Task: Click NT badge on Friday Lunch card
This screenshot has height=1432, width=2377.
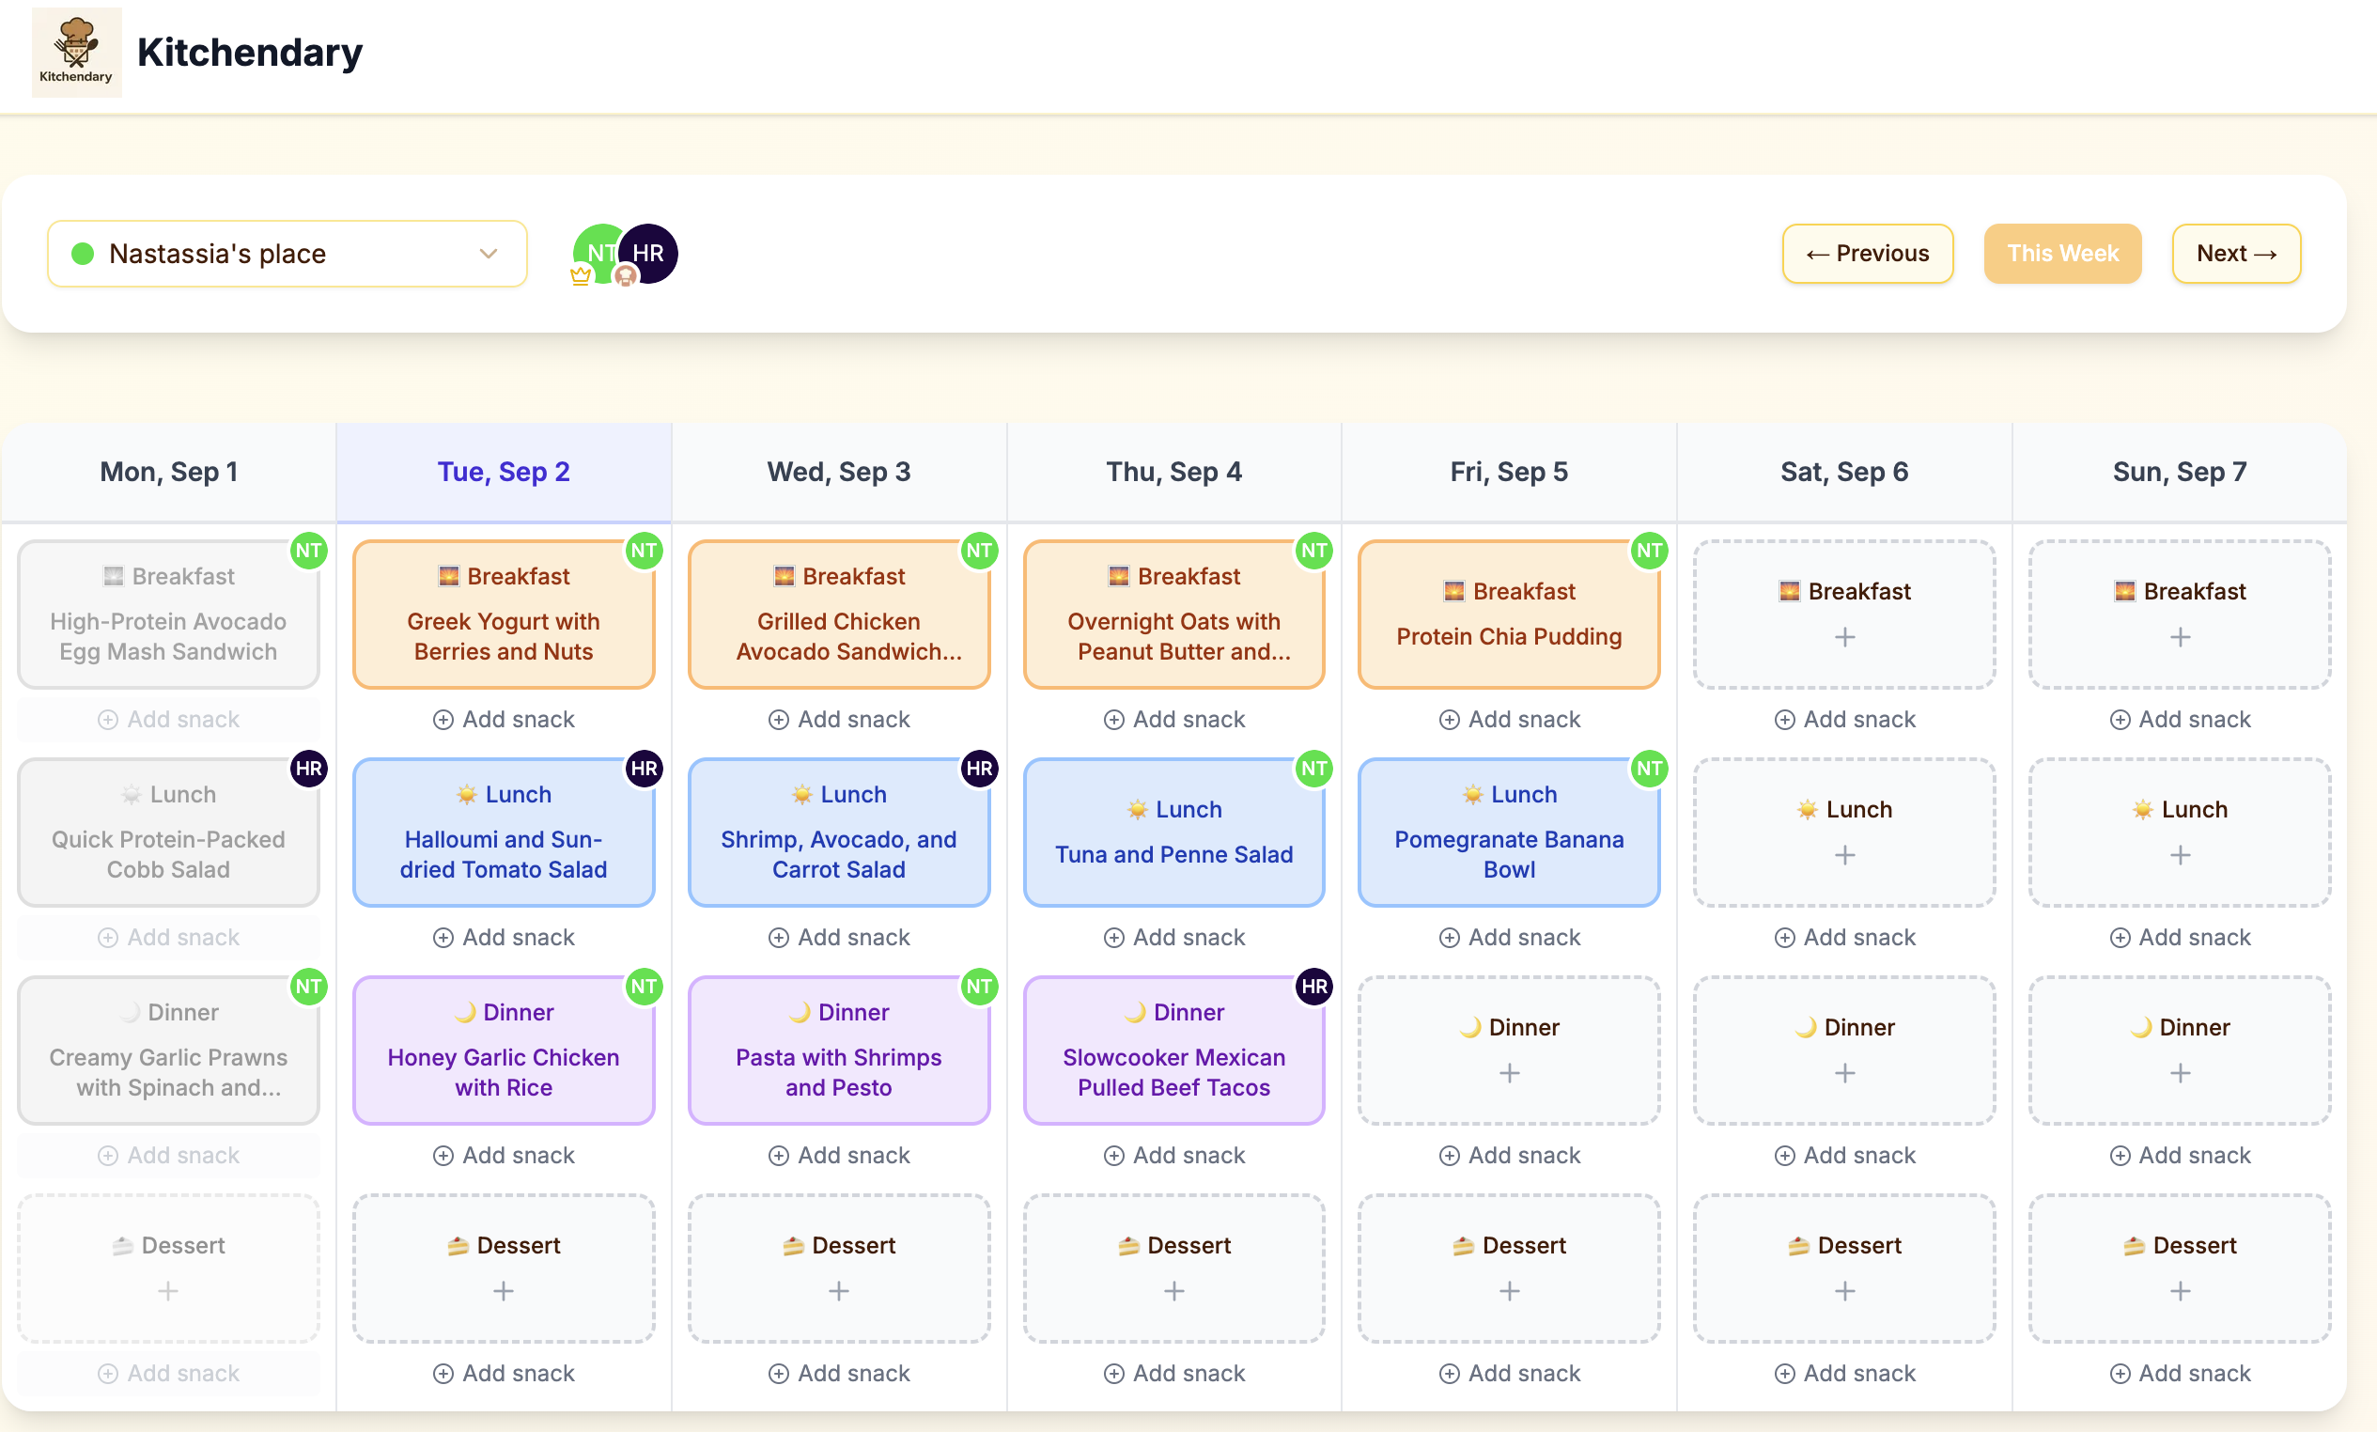Action: pyautogui.click(x=1649, y=768)
